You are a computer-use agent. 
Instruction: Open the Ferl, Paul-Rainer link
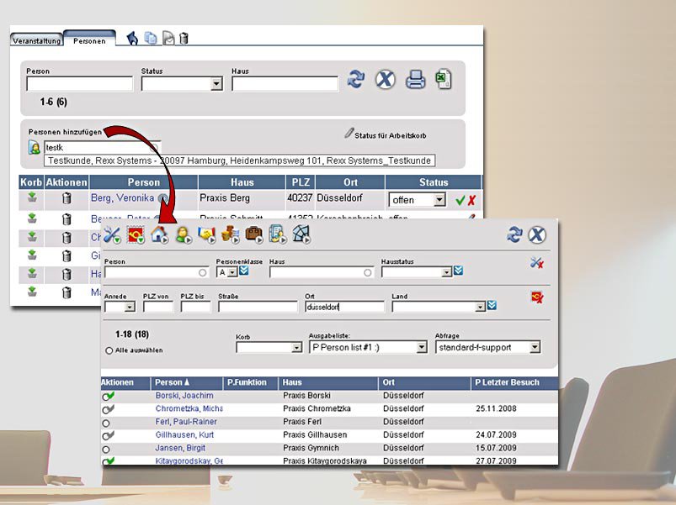coord(186,422)
